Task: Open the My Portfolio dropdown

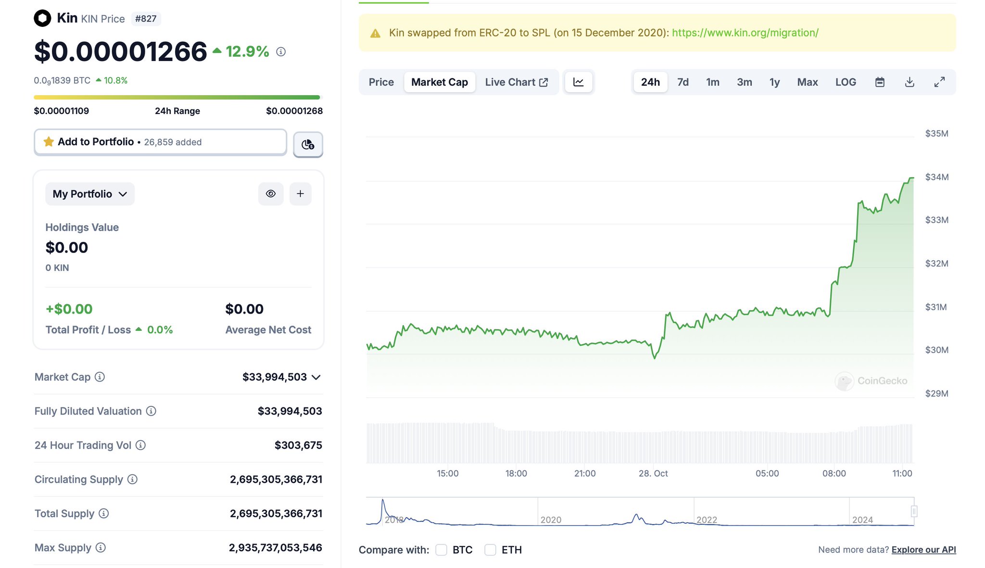Action: [90, 194]
